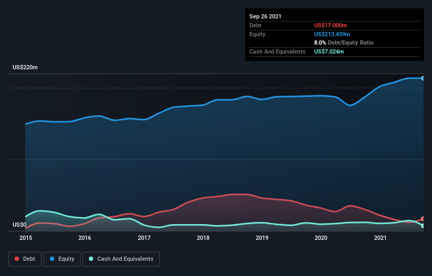
Task: Toggle the Debt series legend button
Action: pyautogui.click(x=25, y=259)
